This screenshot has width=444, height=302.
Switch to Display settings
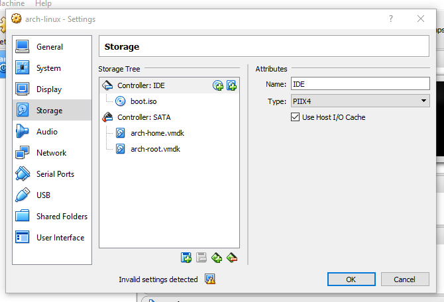52,89
